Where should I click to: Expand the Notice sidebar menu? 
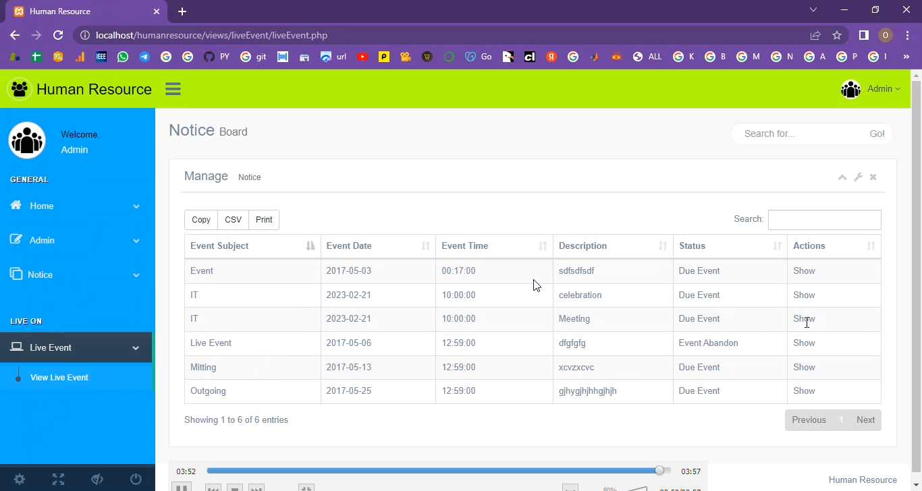click(x=76, y=275)
